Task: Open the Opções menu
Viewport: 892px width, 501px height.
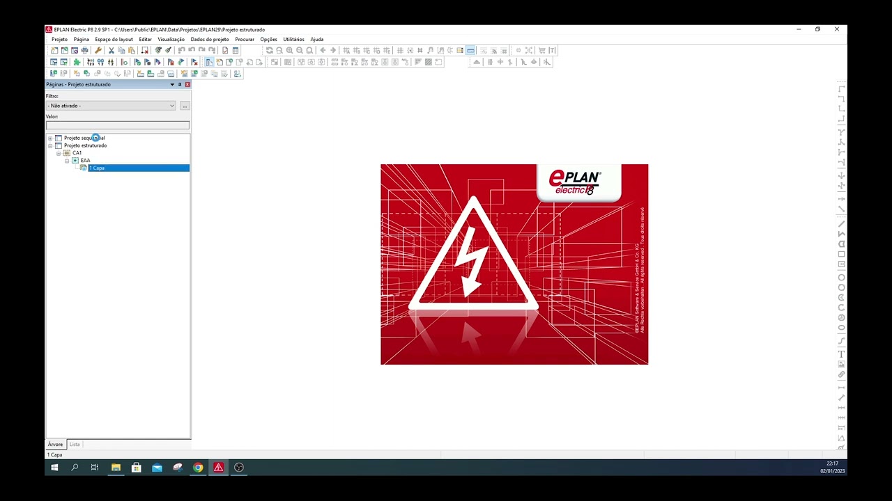Action: click(268, 39)
